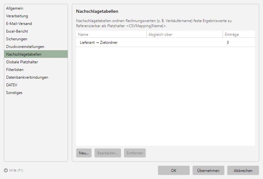263x179 pixels.
Task: Select Verarbeitung in the sidebar
Action: coord(36,16)
